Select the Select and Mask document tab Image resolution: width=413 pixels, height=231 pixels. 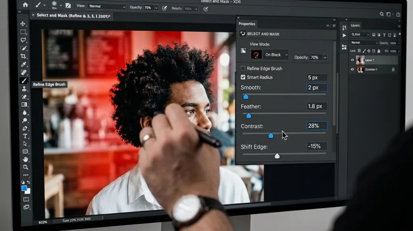click(x=73, y=16)
